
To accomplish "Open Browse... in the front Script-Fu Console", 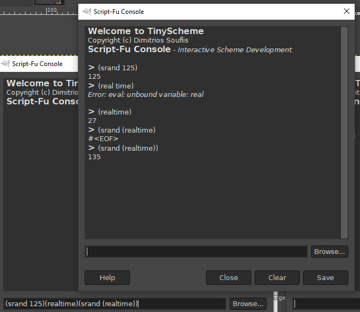I will coord(330,252).
